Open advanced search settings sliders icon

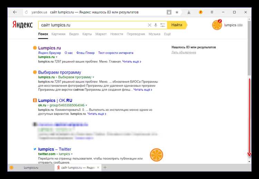click(x=163, y=25)
